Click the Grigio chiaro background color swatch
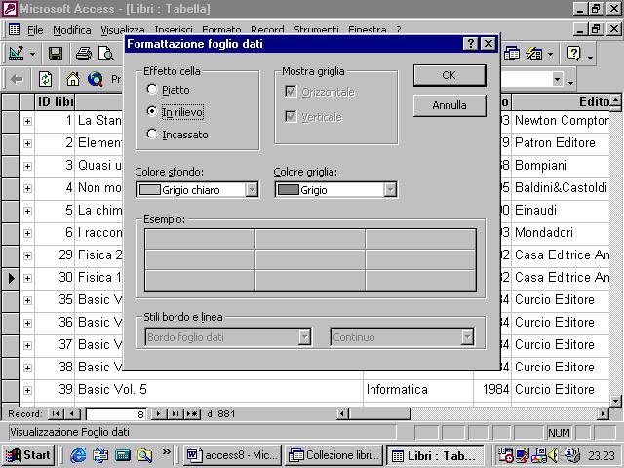624x468 pixels. (x=150, y=190)
